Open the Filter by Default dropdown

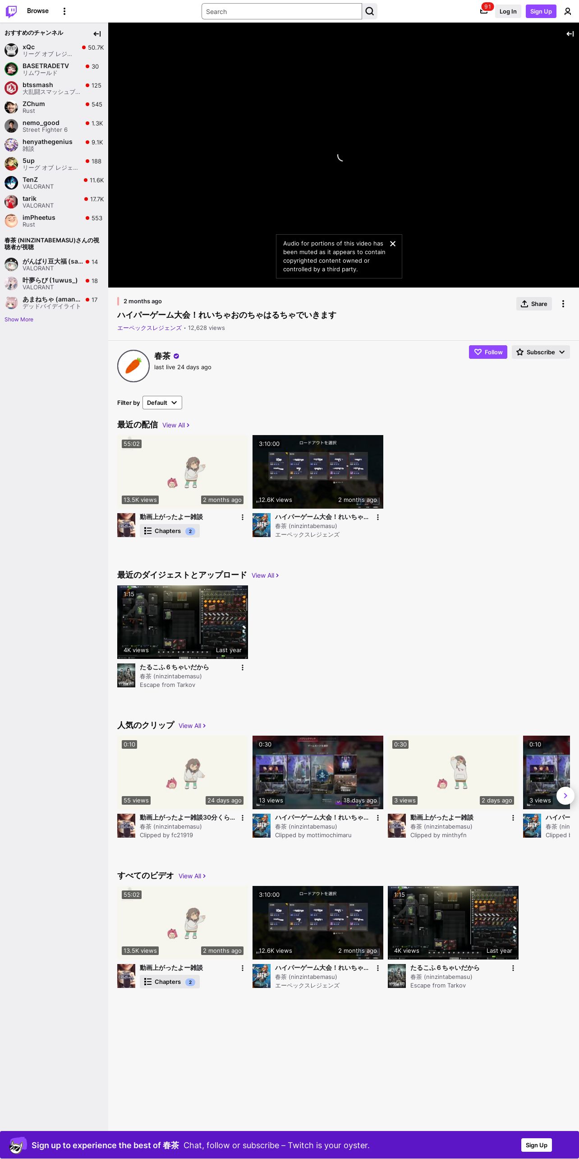[162, 403]
